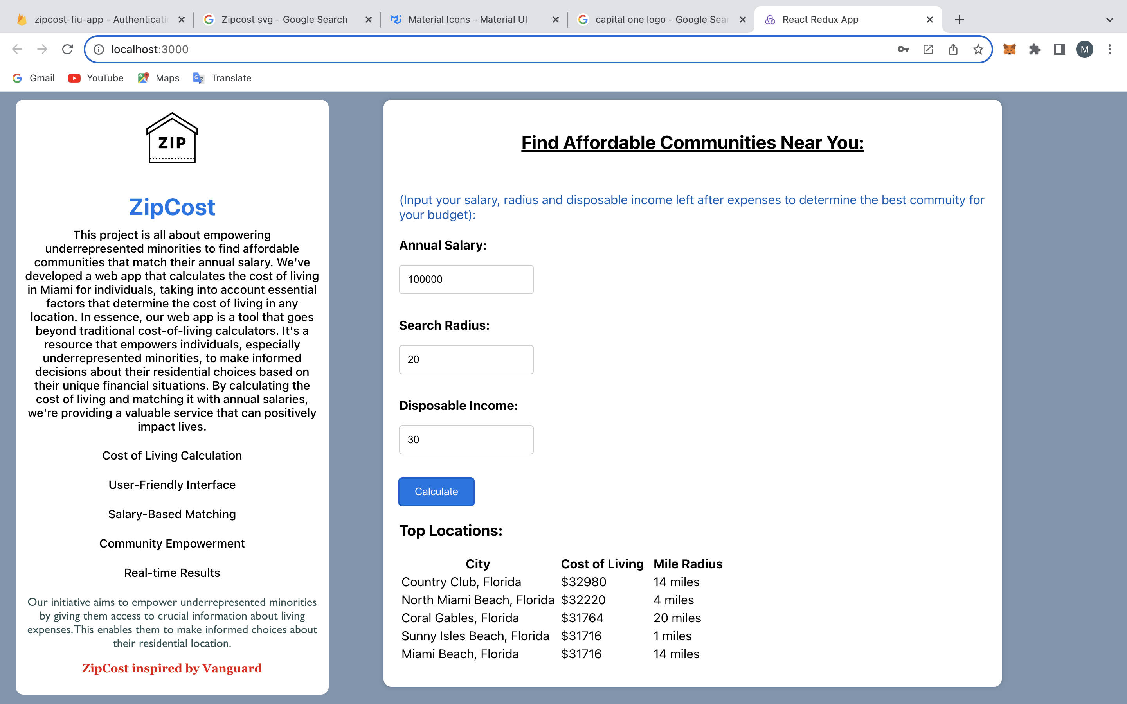1127x704 pixels.
Task: Click the bookmark star icon
Action: [x=978, y=49]
